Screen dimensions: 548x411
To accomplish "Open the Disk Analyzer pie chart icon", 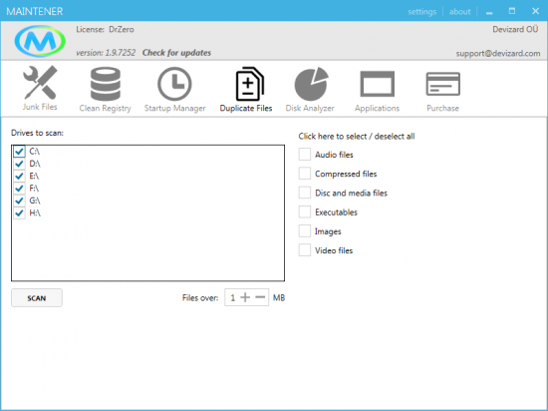I will (x=311, y=84).
